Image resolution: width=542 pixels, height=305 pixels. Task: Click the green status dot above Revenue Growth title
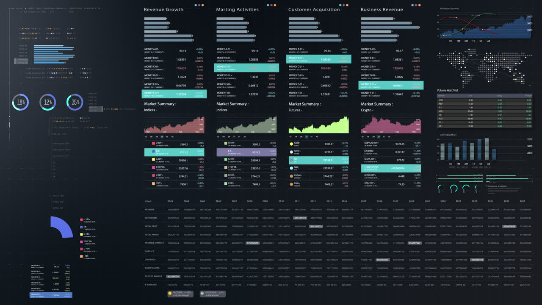196,5
